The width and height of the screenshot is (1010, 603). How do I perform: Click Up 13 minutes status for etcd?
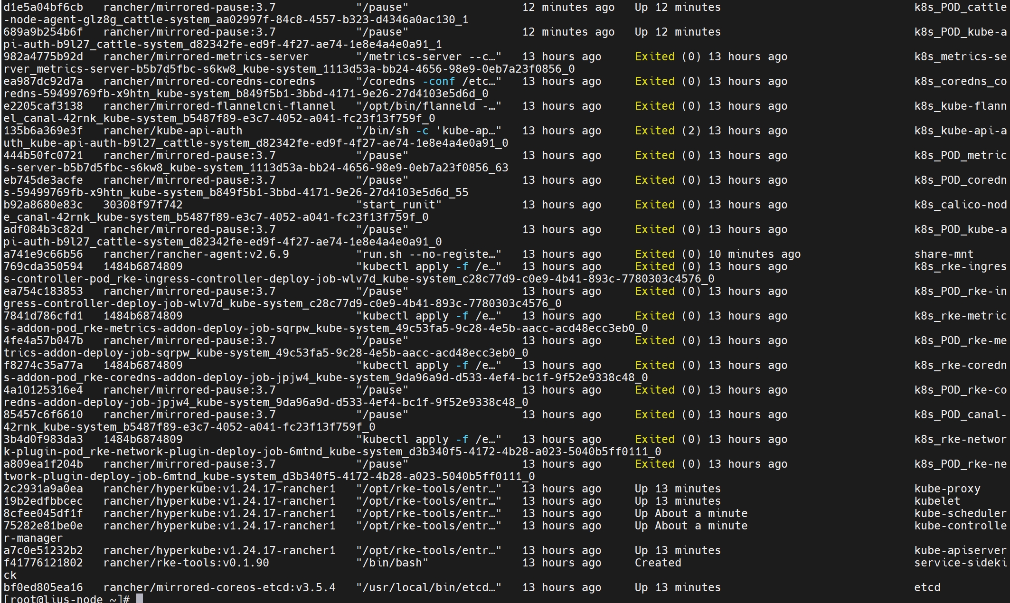click(x=678, y=588)
